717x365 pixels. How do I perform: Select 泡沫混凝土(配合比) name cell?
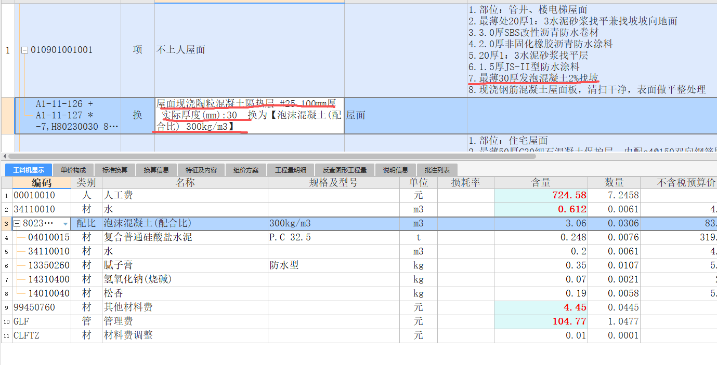click(185, 224)
